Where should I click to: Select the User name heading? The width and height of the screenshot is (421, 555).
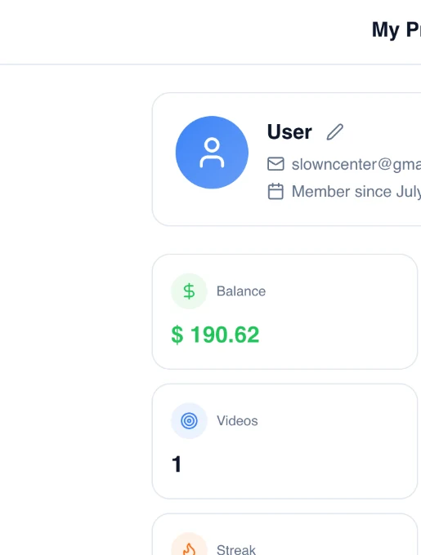tap(289, 132)
